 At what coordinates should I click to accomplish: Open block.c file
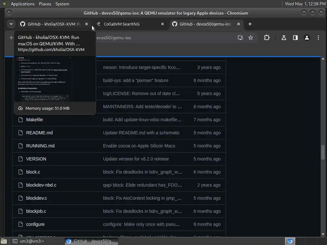pyautogui.click(x=33, y=172)
